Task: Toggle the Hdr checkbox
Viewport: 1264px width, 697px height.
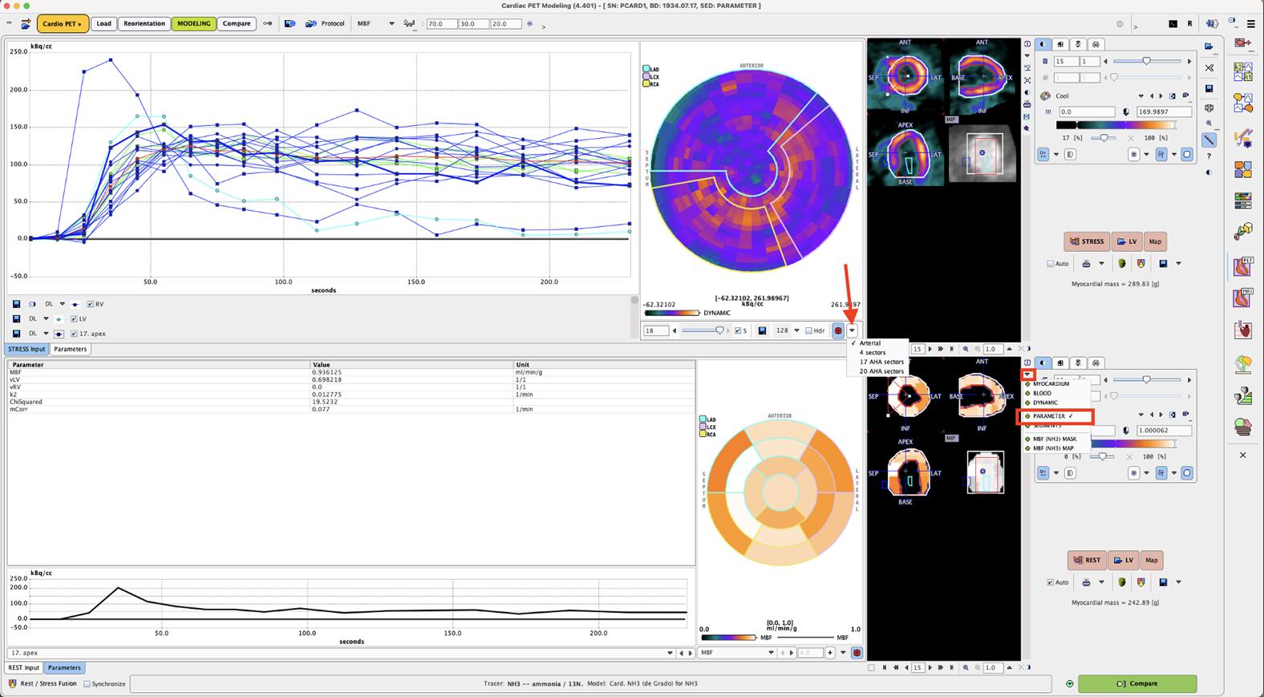Action: [x=808, y=330]
